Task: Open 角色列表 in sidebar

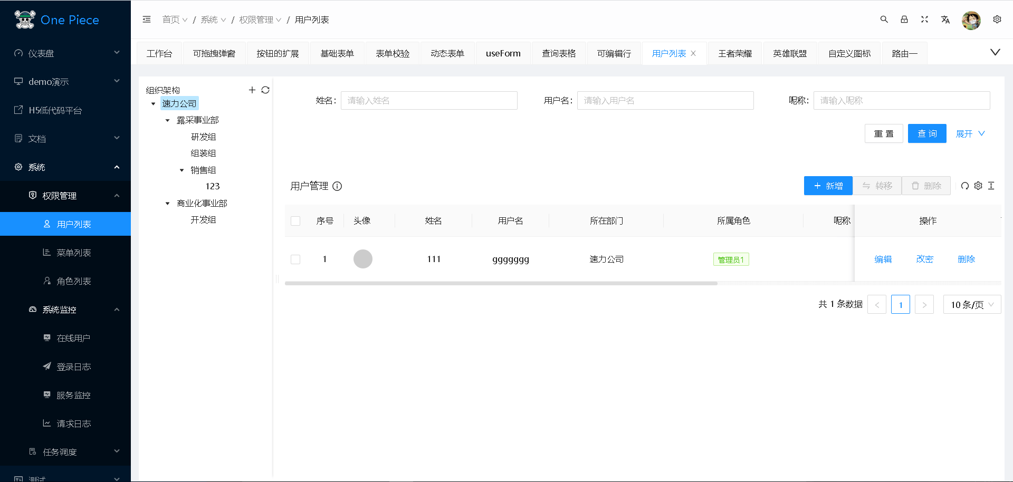Action: (65, 281)
